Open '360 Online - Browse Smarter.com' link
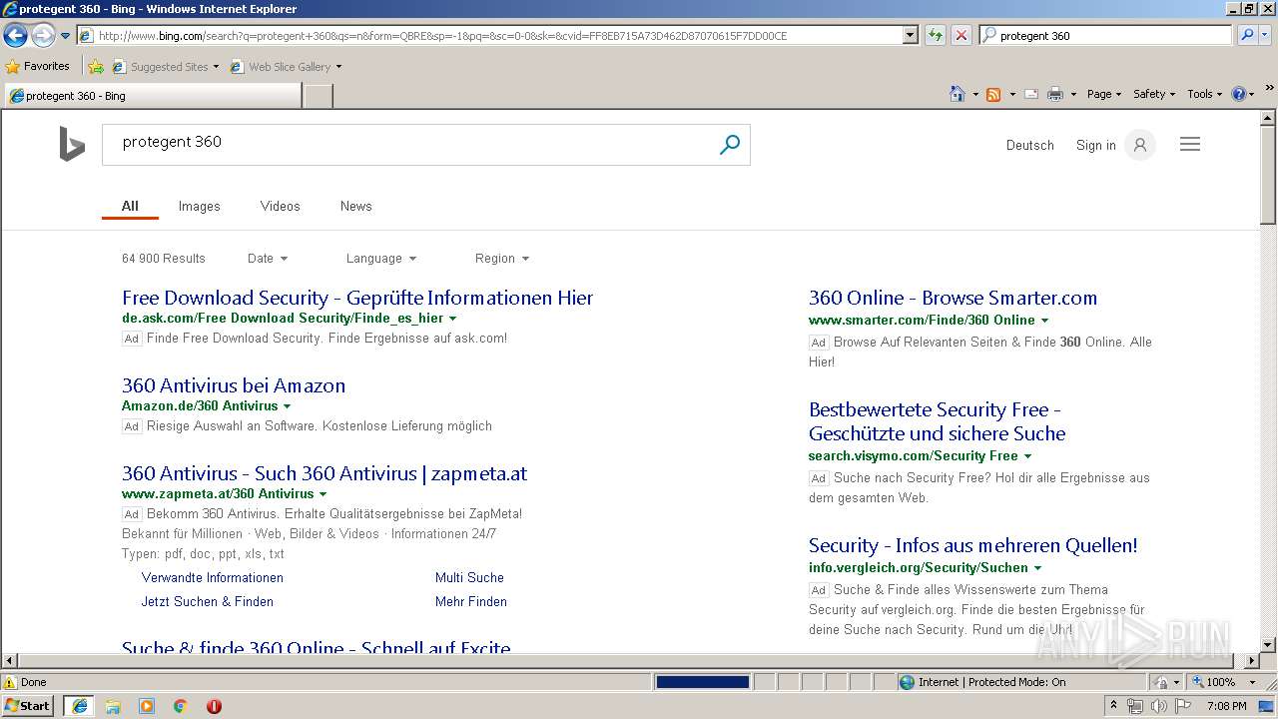The height and width of the screenshot is (719, 1278). click(x=953, y=299)
